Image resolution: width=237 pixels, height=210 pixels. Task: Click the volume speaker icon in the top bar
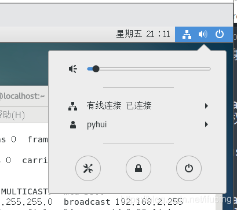pos(203,34)
